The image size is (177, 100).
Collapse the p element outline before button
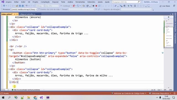click(8, 50)
